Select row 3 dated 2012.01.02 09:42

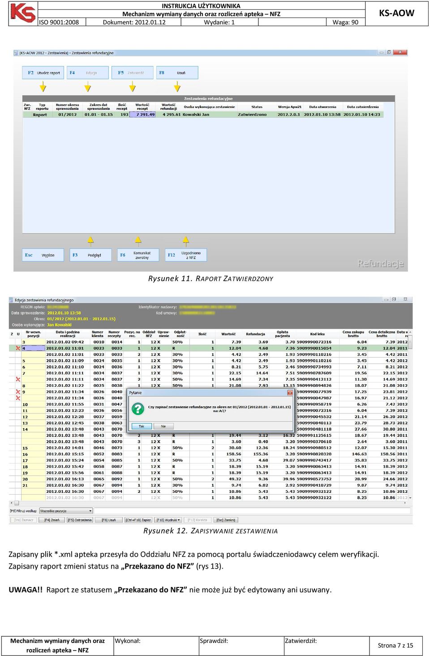[x=209, y=342]
